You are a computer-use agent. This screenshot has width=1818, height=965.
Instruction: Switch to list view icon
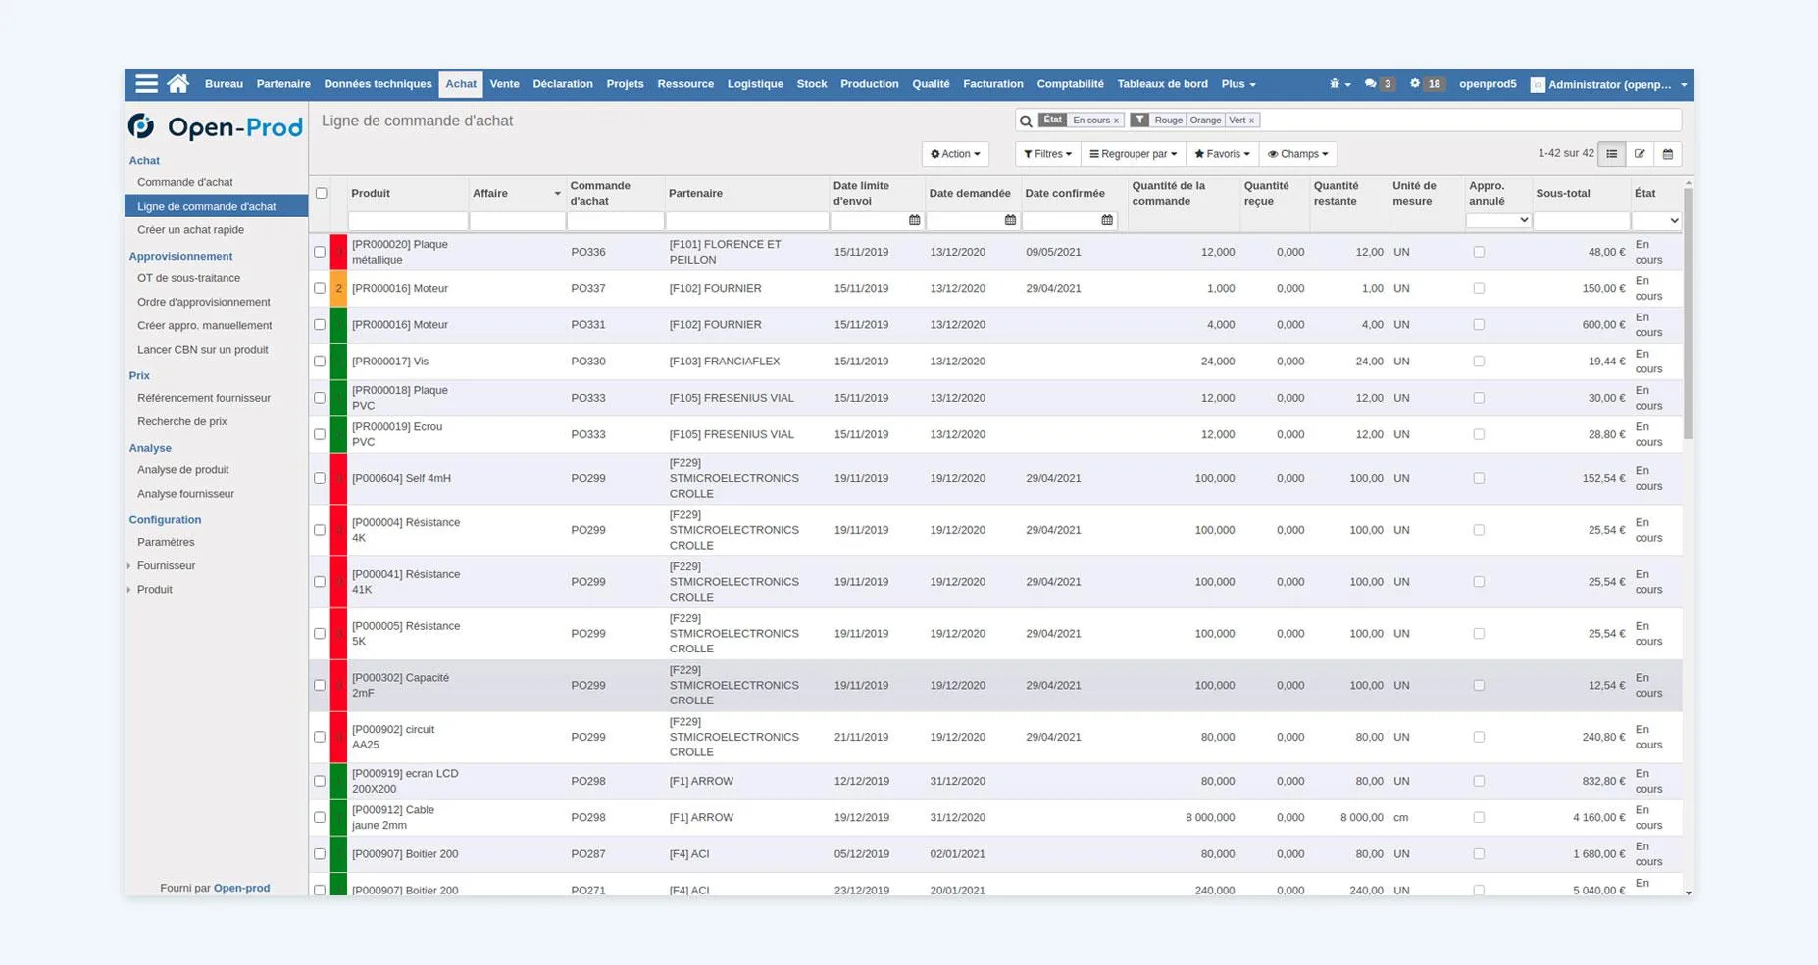tap(1611, 154)
